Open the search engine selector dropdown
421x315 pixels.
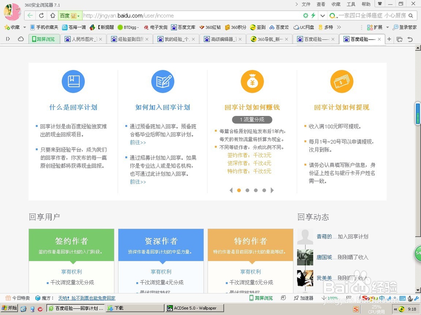click(x=333, y=16)
